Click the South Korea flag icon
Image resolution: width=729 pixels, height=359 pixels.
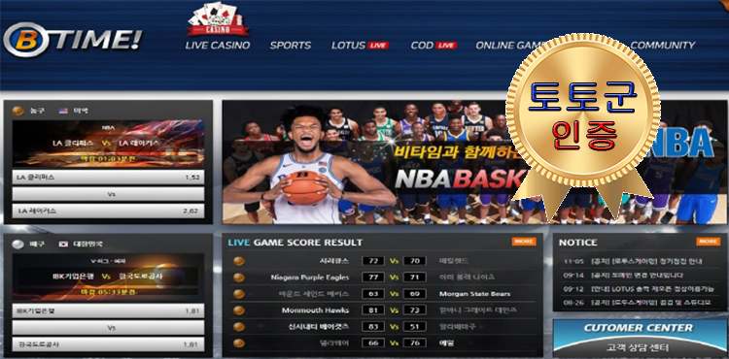pyautogui.click(x=64, y=244)
